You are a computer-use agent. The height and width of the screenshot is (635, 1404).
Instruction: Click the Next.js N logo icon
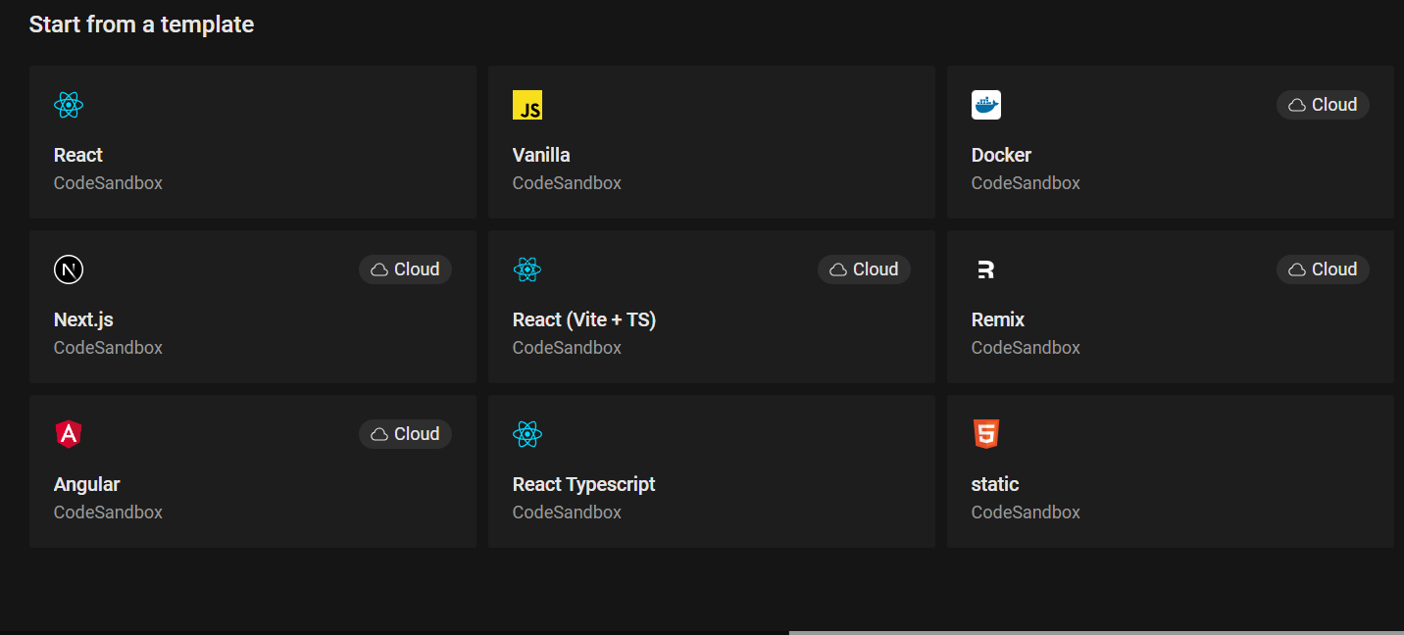pos(69,269)
